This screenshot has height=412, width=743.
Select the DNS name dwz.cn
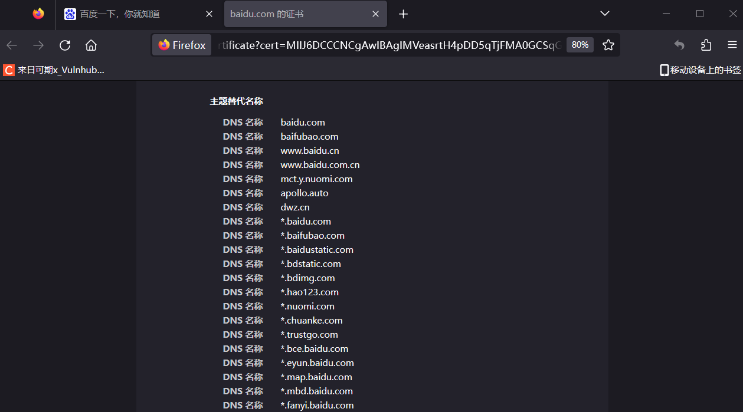295,207
